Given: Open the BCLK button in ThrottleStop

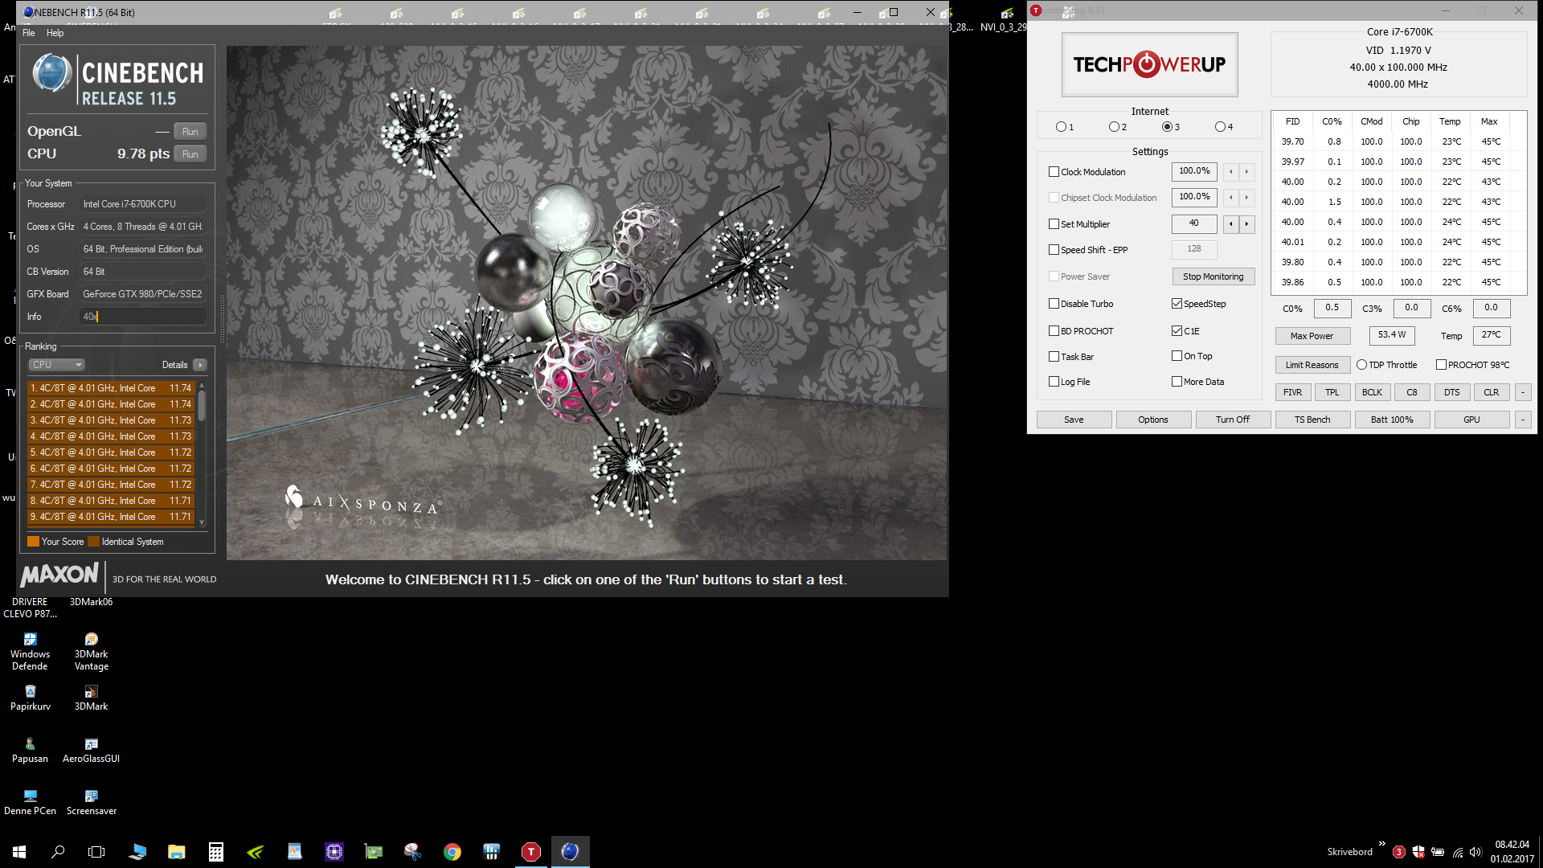Looking at the screenshot, I should point(1372,392).
